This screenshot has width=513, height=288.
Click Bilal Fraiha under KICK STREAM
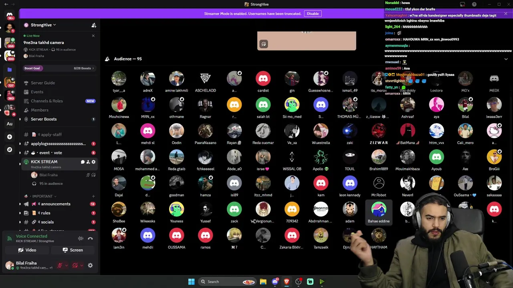click(x=48, y=175)
